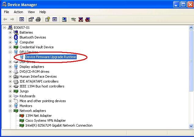The width and height of the screenshot is (194, 137).
Task: Click the Batteries category icon
Action: (16, 32)
